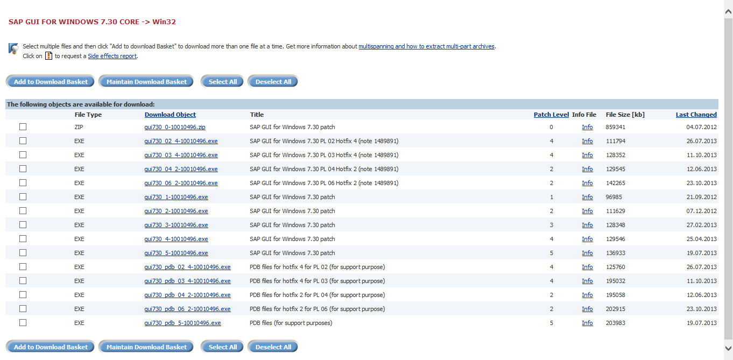Open Info for gui730_02_4 row

coord(587,141)
